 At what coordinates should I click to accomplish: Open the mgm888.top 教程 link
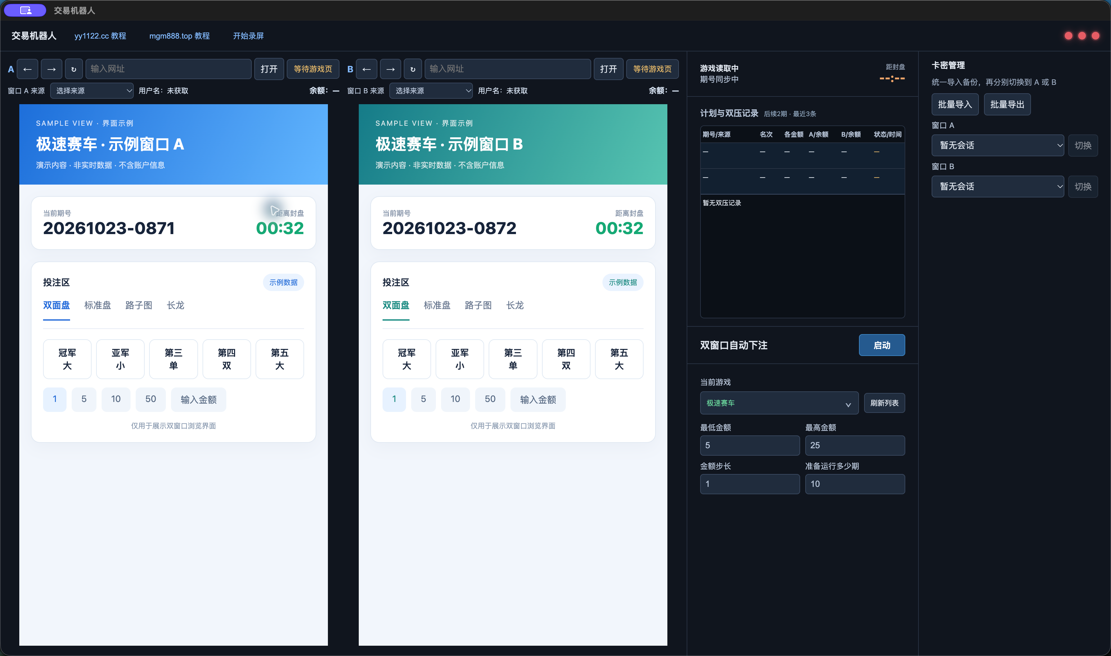(179, 36)
